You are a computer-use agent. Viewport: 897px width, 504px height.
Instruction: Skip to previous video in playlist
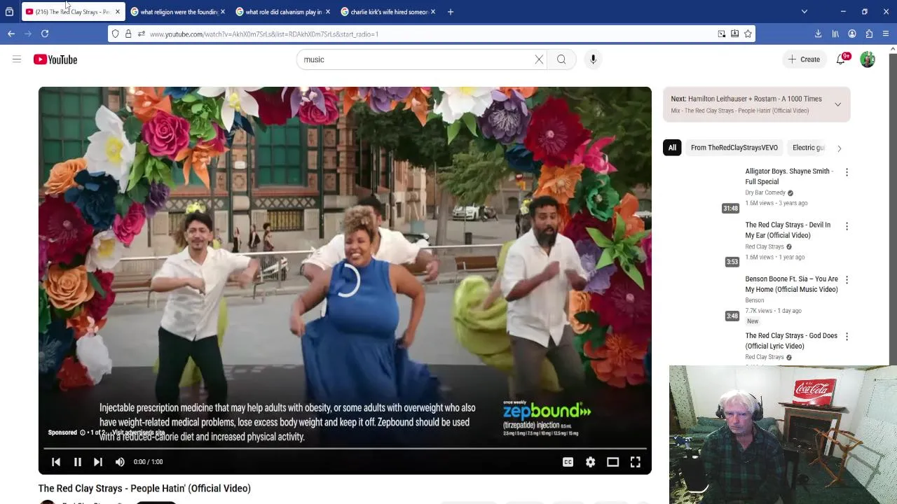[56, 462]
